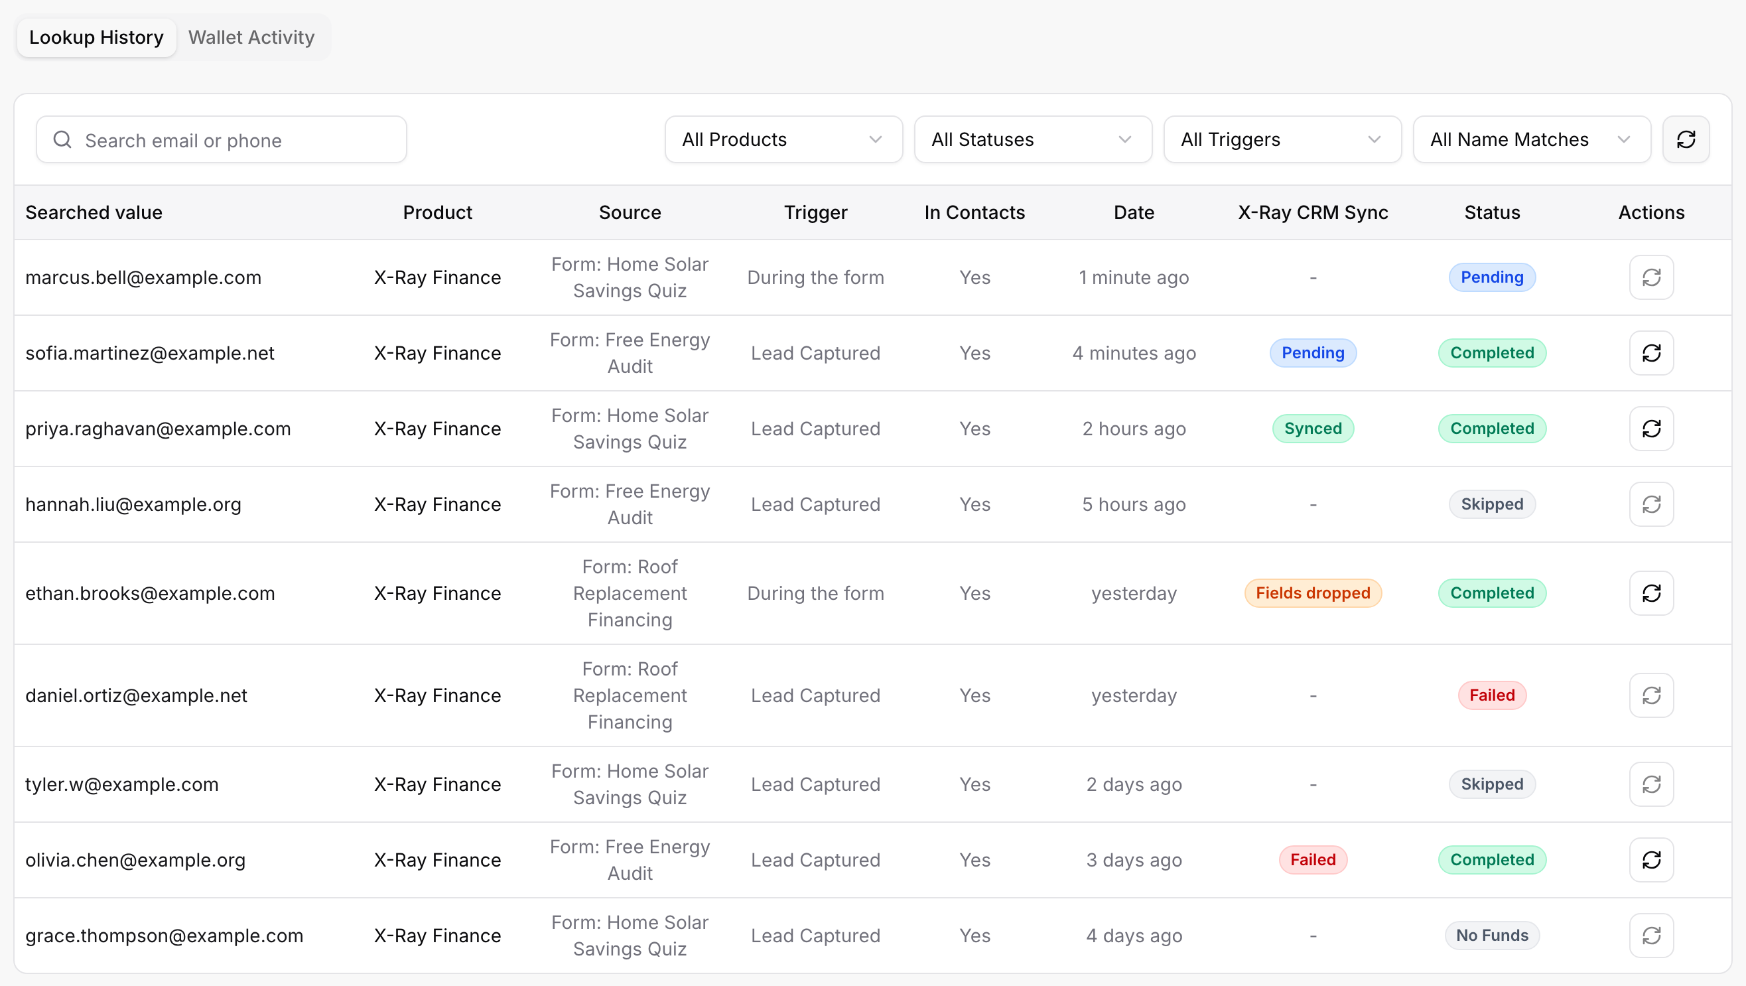
Task: Click the Status column header
Action: pos(1492,213)
